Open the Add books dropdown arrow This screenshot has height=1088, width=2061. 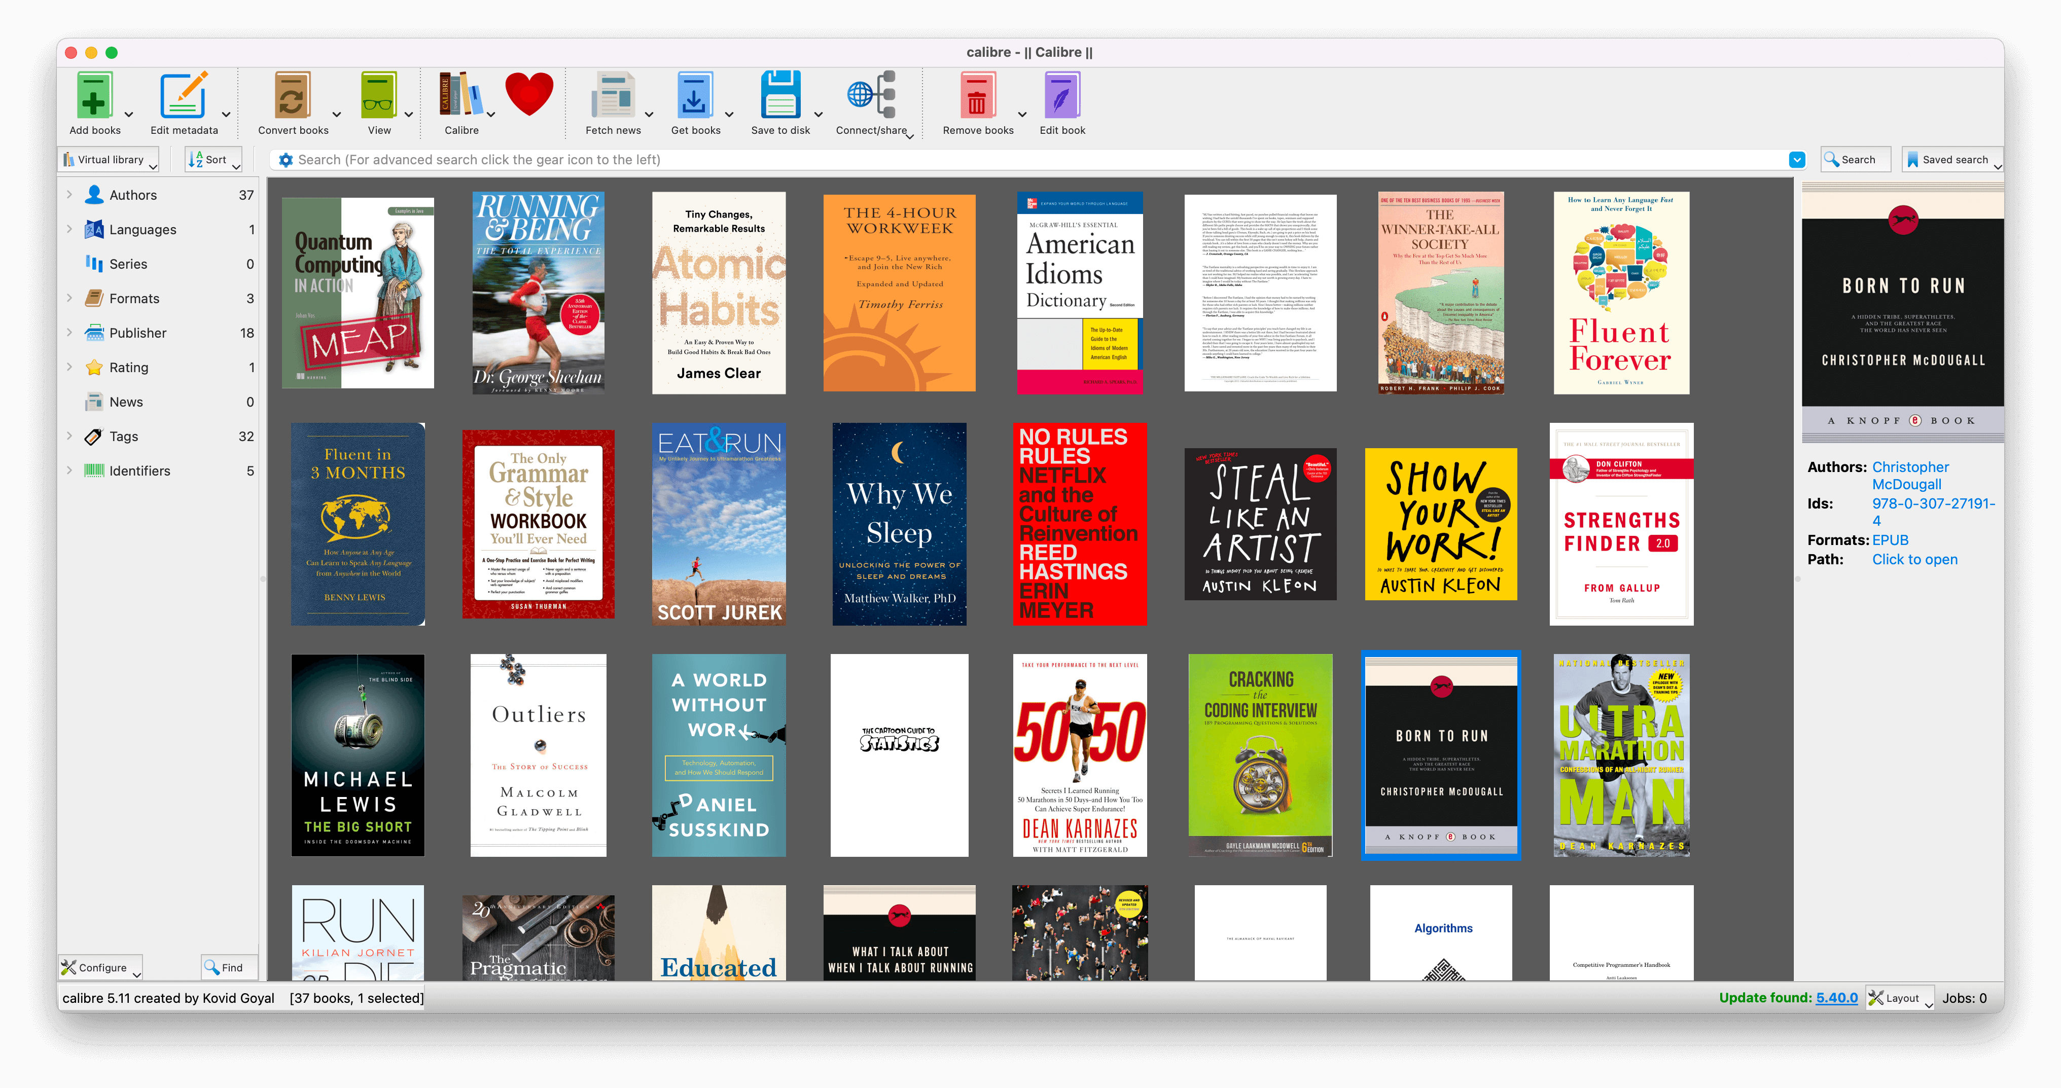point(129,115)
